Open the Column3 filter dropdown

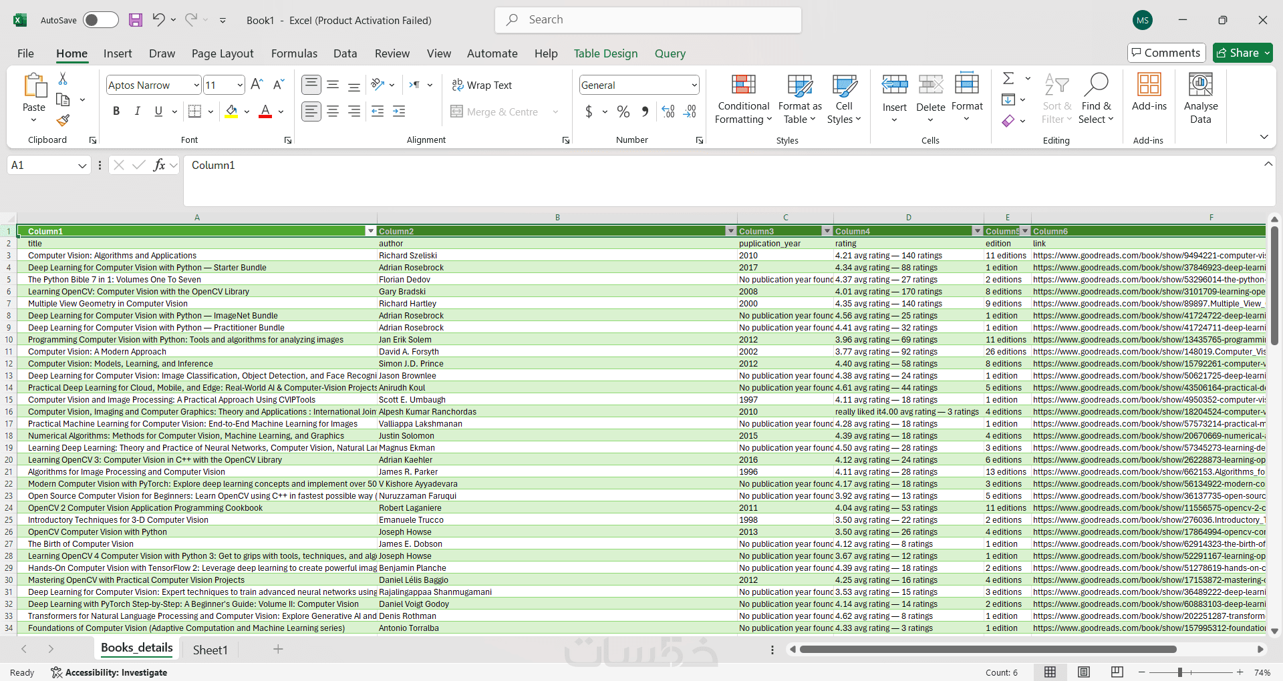pos(827,231)
